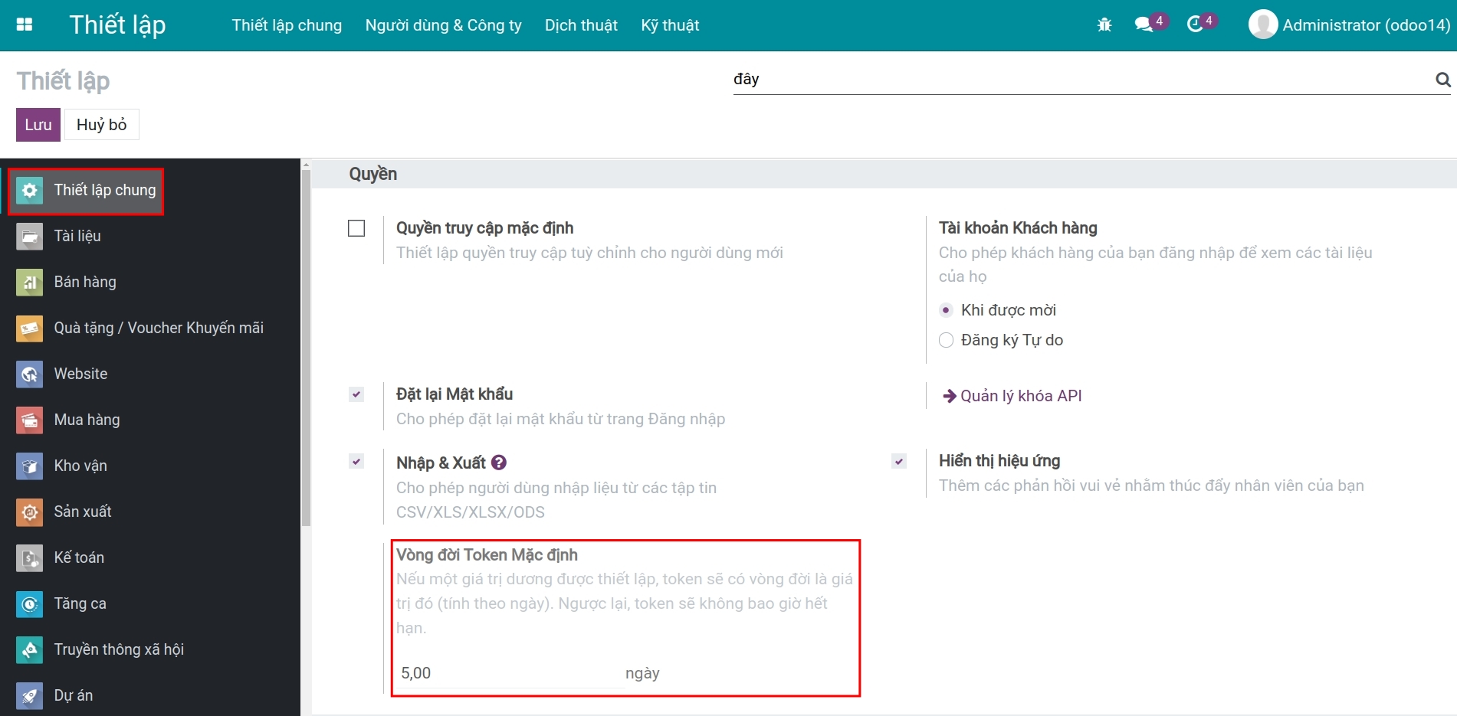Open the Bán hàng settings section
Screen dimensions: 1457x716
click(x=86, y=282)
